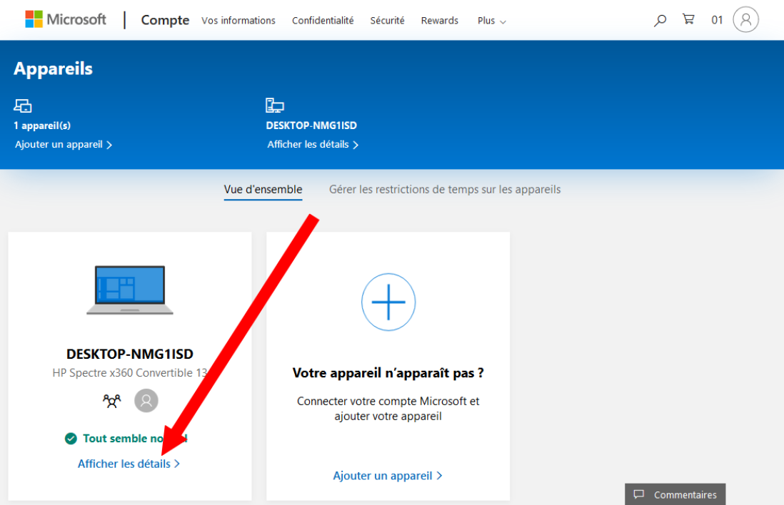Click the family members icon under the laptop
784x505 pixels.
click(x=111, y=400)
